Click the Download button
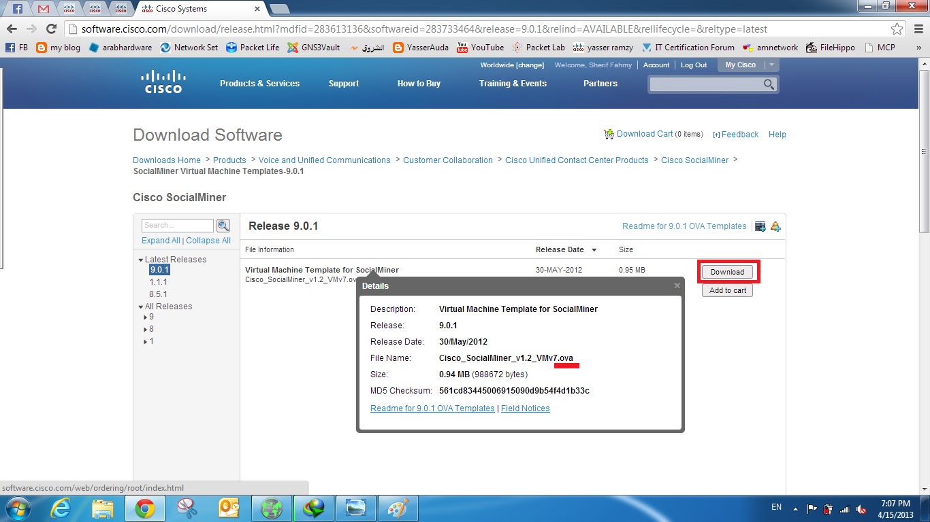930x522 pixels. coord(727,272)
